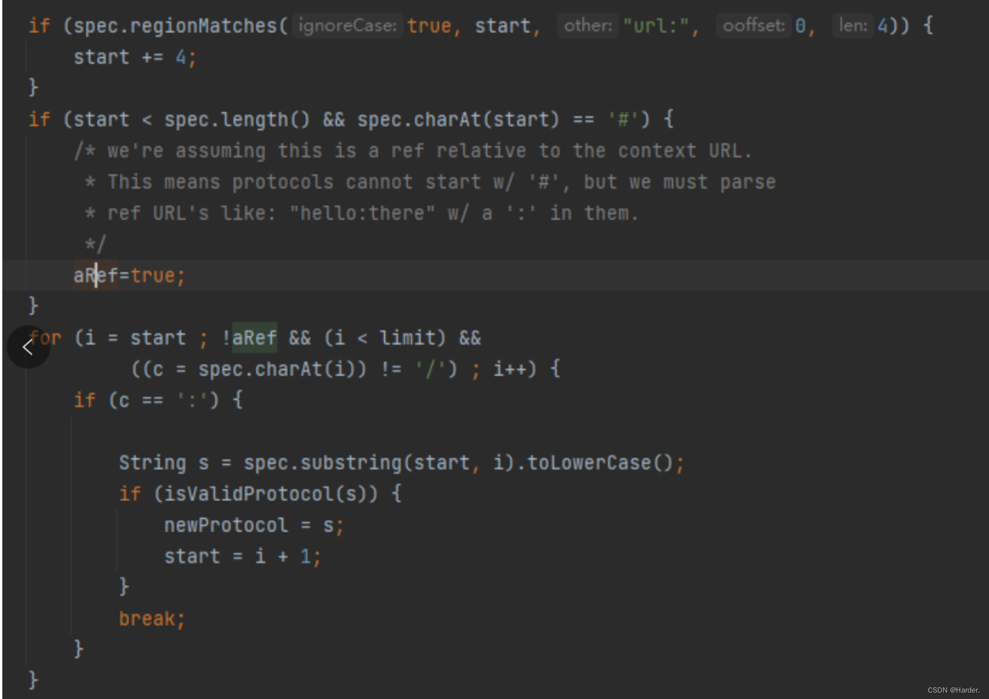Click 'spec.length()' in the if condition
Image resolution: width=989 pixels, height=699 pixels.
point(237,120)
